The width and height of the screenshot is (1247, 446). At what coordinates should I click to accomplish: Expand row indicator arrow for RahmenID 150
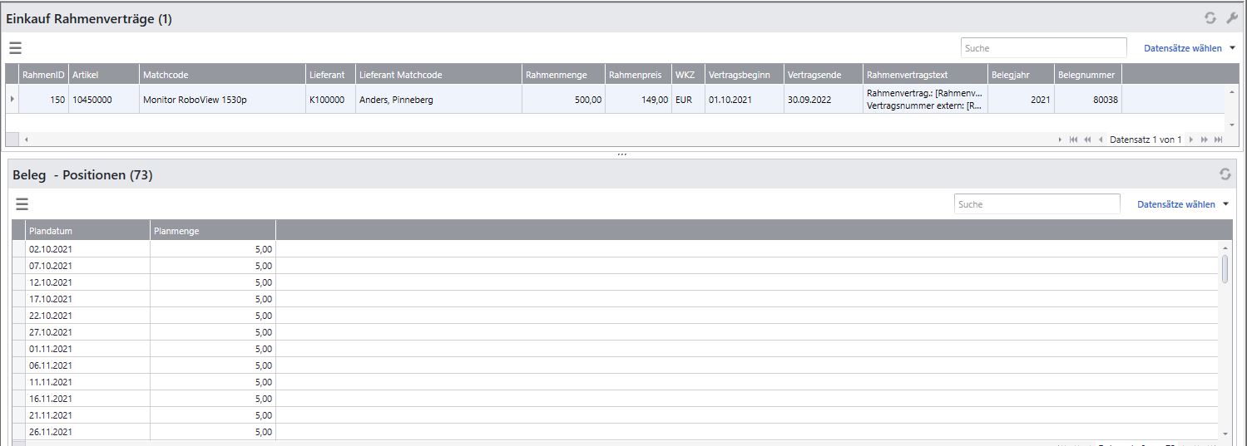12,99
